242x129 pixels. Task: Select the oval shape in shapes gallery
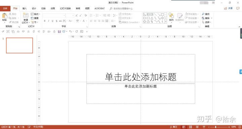[145, 18]
